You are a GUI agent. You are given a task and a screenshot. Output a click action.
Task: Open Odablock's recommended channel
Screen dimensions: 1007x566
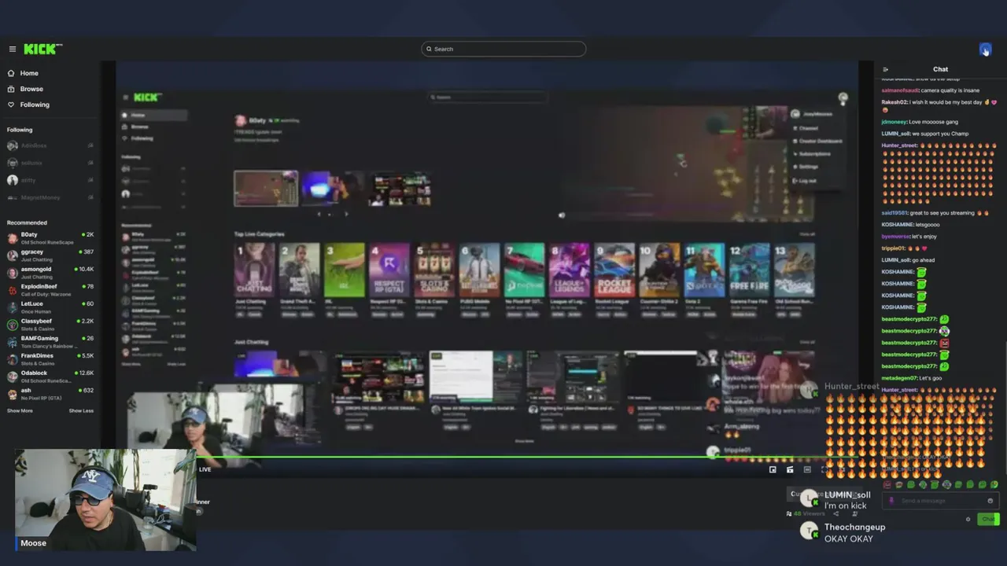[x=50, y=376]
